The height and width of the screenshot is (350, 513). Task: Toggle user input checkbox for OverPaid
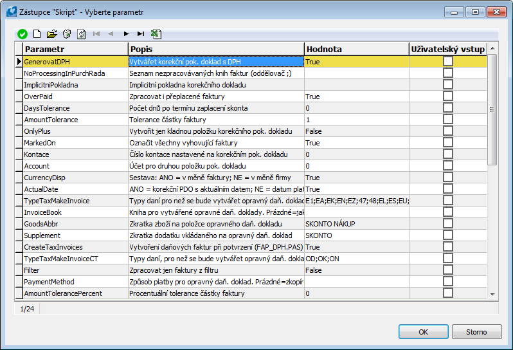[x=448, y=96]
